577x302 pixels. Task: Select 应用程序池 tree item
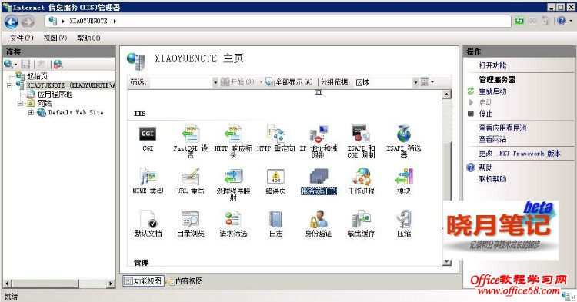pyautogui.click(x=55, y=94)
